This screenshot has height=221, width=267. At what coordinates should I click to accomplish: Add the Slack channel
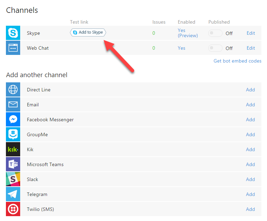(250, 179)
